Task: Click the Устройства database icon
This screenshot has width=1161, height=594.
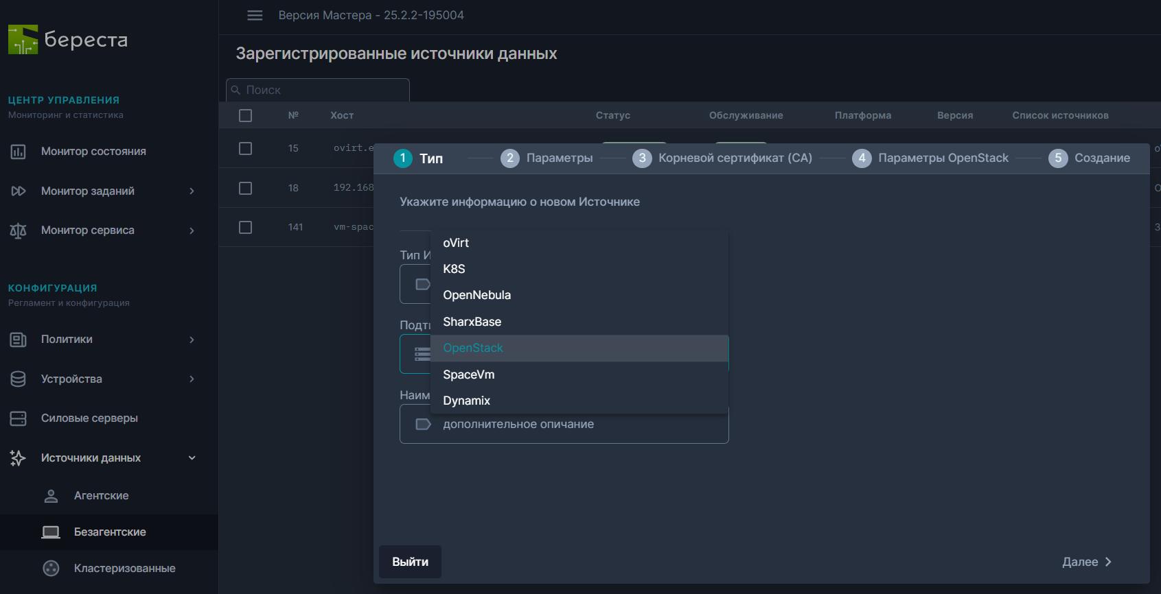Action: coord(19,379)
